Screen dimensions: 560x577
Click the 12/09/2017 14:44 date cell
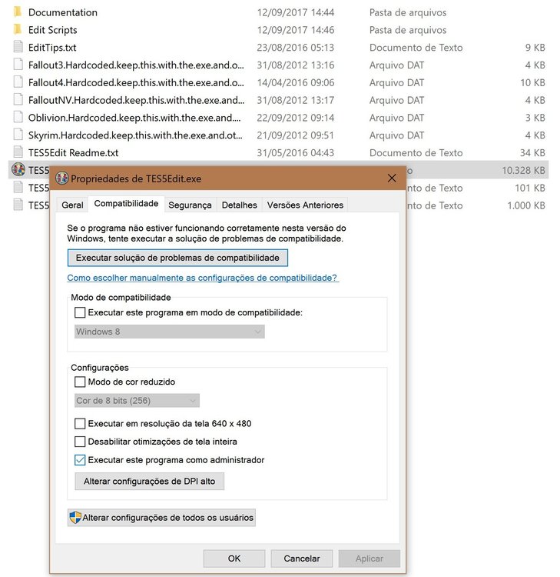click(296, 12)
